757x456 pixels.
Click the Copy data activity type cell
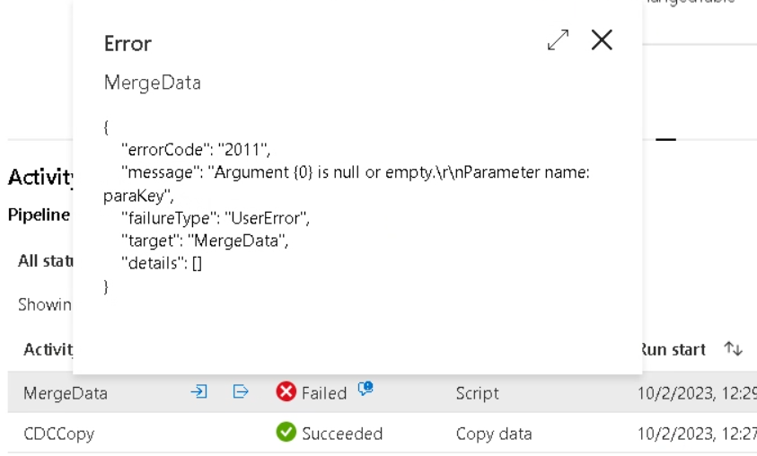point(493,434)
